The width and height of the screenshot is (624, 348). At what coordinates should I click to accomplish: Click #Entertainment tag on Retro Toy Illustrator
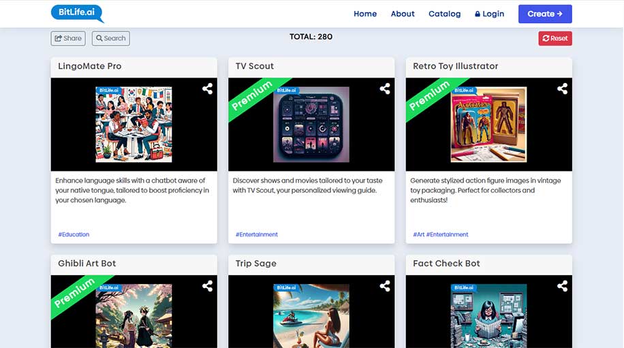(x=448, y=234)
